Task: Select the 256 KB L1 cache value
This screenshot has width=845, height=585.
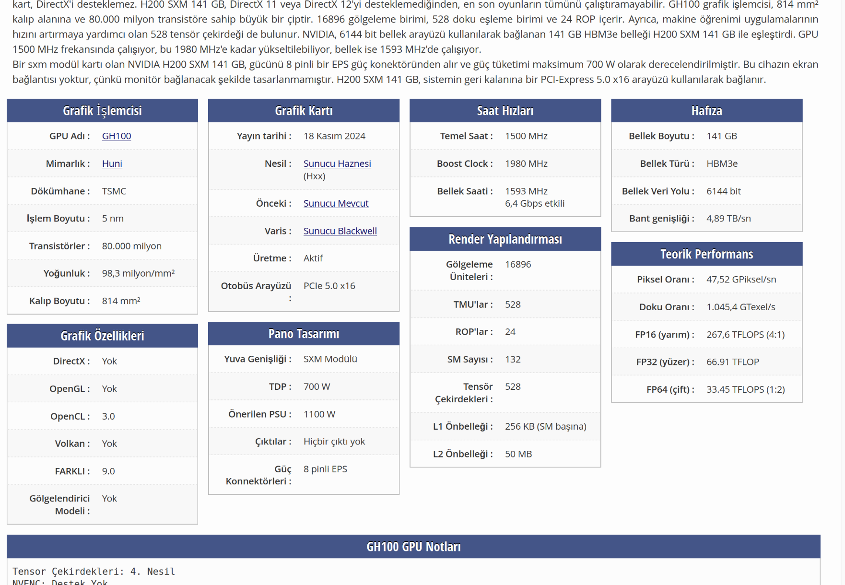Action: (546, 427)
